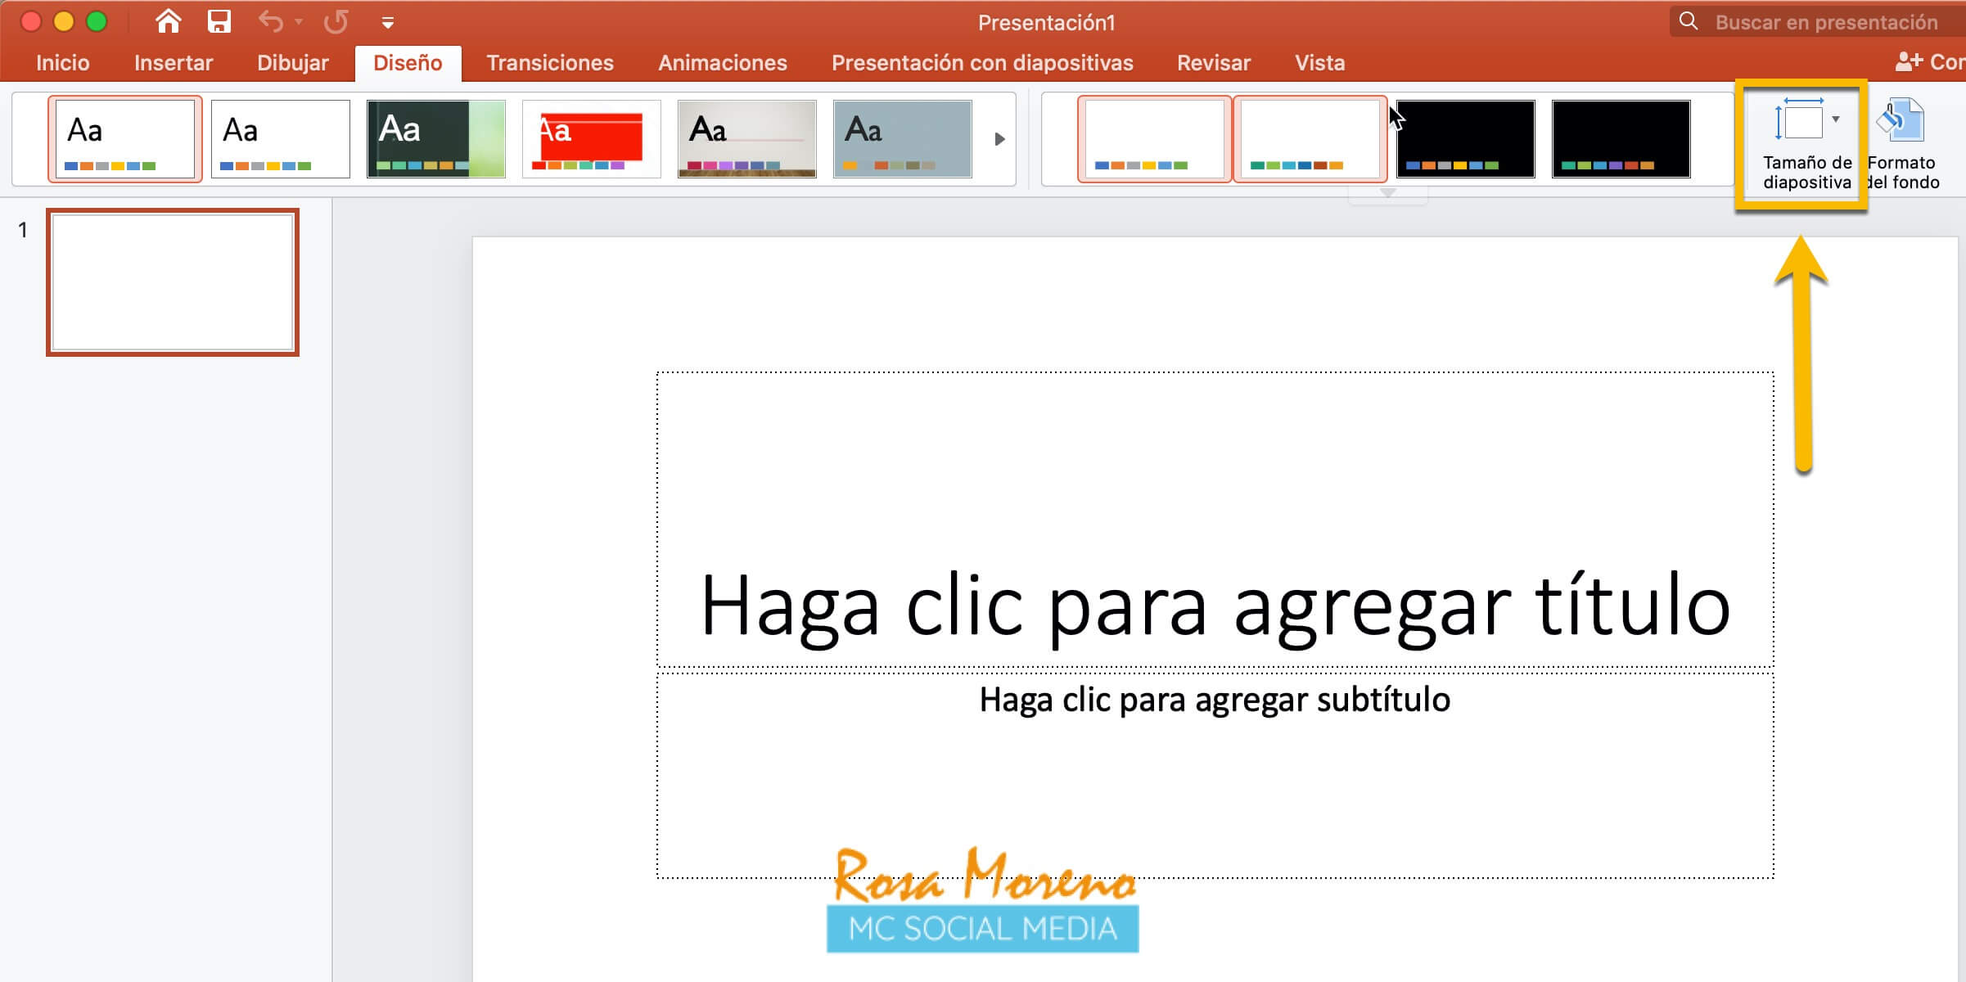Open the Animaciones ribbon tab

722,63
